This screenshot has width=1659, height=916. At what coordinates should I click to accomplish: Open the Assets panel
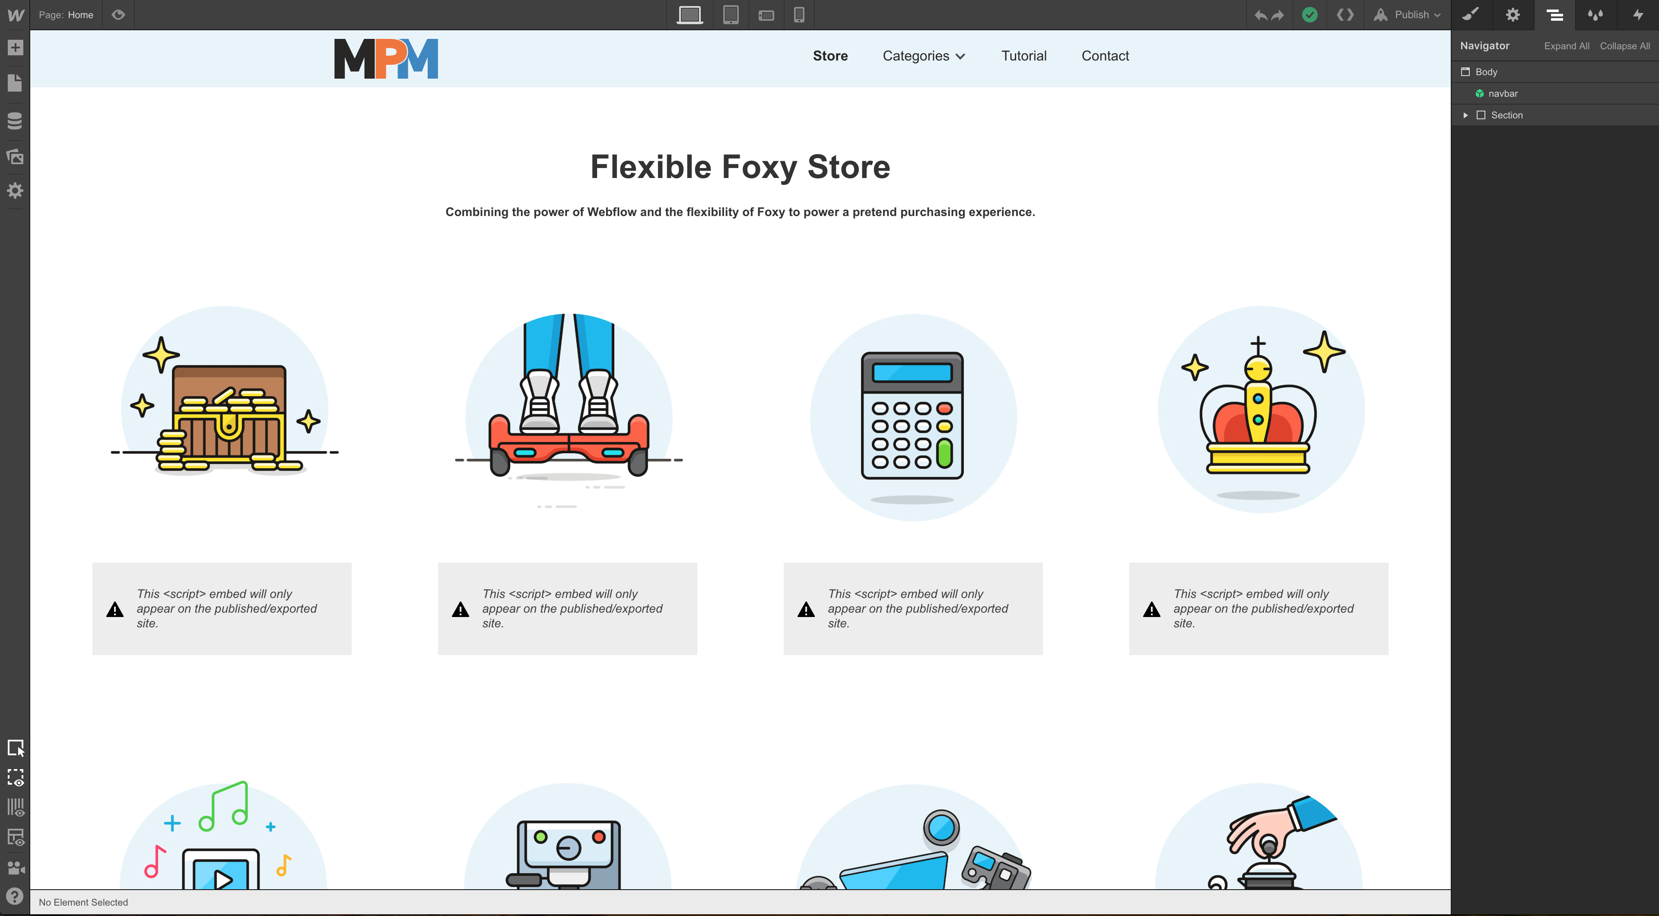(x=15, y=156)
